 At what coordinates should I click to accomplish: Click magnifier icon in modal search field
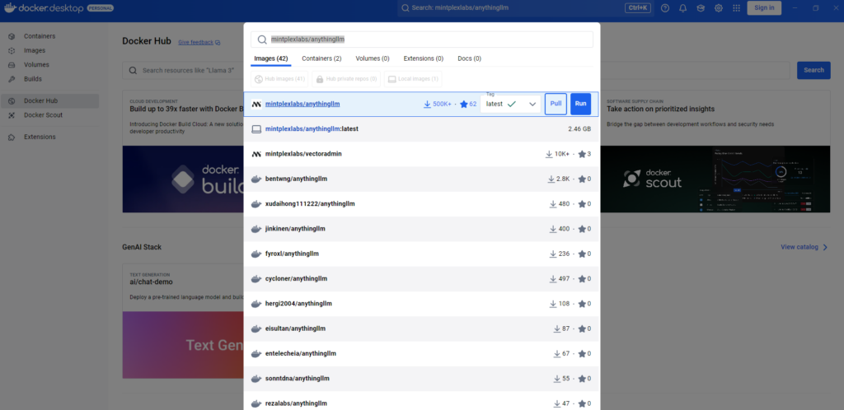262,40
